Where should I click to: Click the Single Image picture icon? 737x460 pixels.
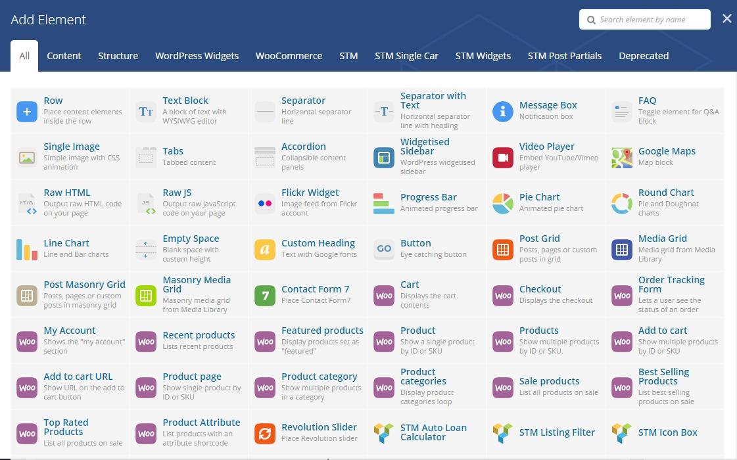[27, 158]
